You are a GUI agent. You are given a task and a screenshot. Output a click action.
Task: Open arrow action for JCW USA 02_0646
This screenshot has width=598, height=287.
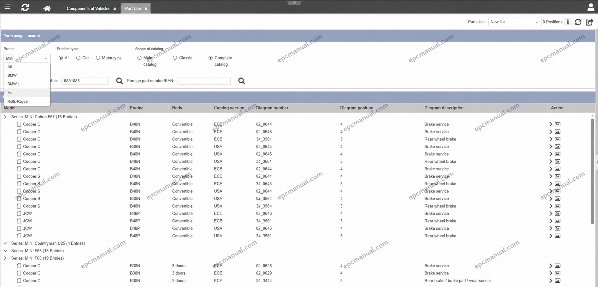[x=551, y=228]
